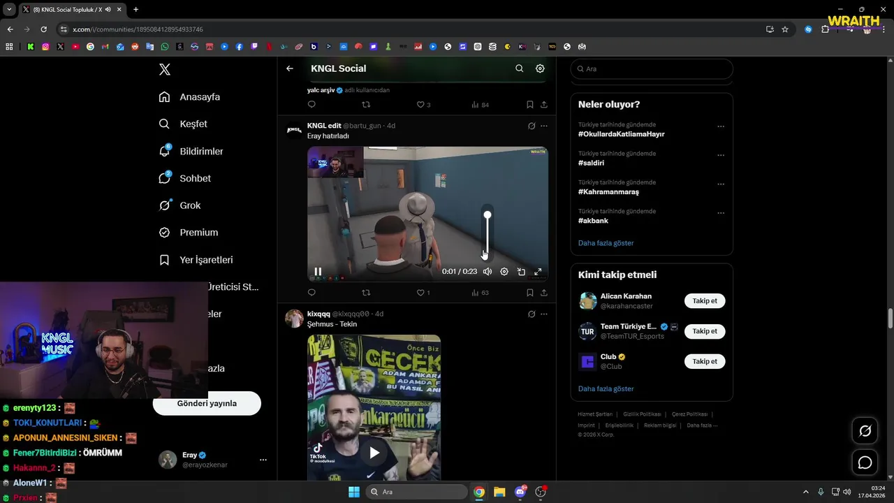Click the X logo in sidebar

pyautogui.click(x=164, y=69)
